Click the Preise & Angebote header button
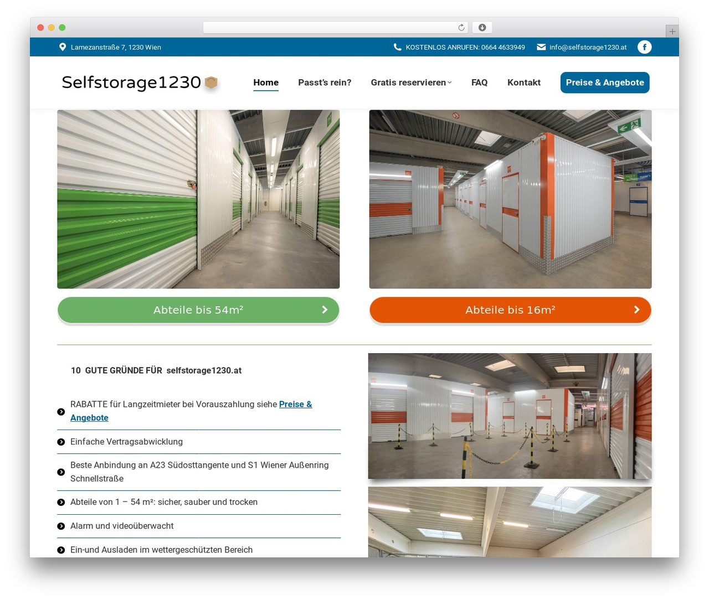The height and width of the screenshot is (600, 709). click(605, 82)
